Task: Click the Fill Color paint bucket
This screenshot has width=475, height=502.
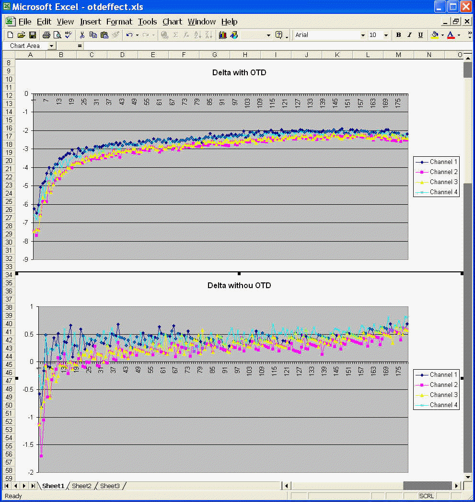Action: click(x=434, y=35)
